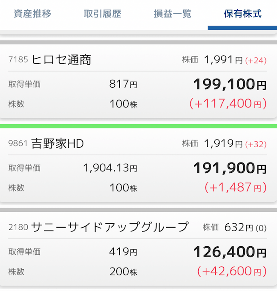Tap the +1,487円 profit figure

pyautogui.click(x=236, y=187)
